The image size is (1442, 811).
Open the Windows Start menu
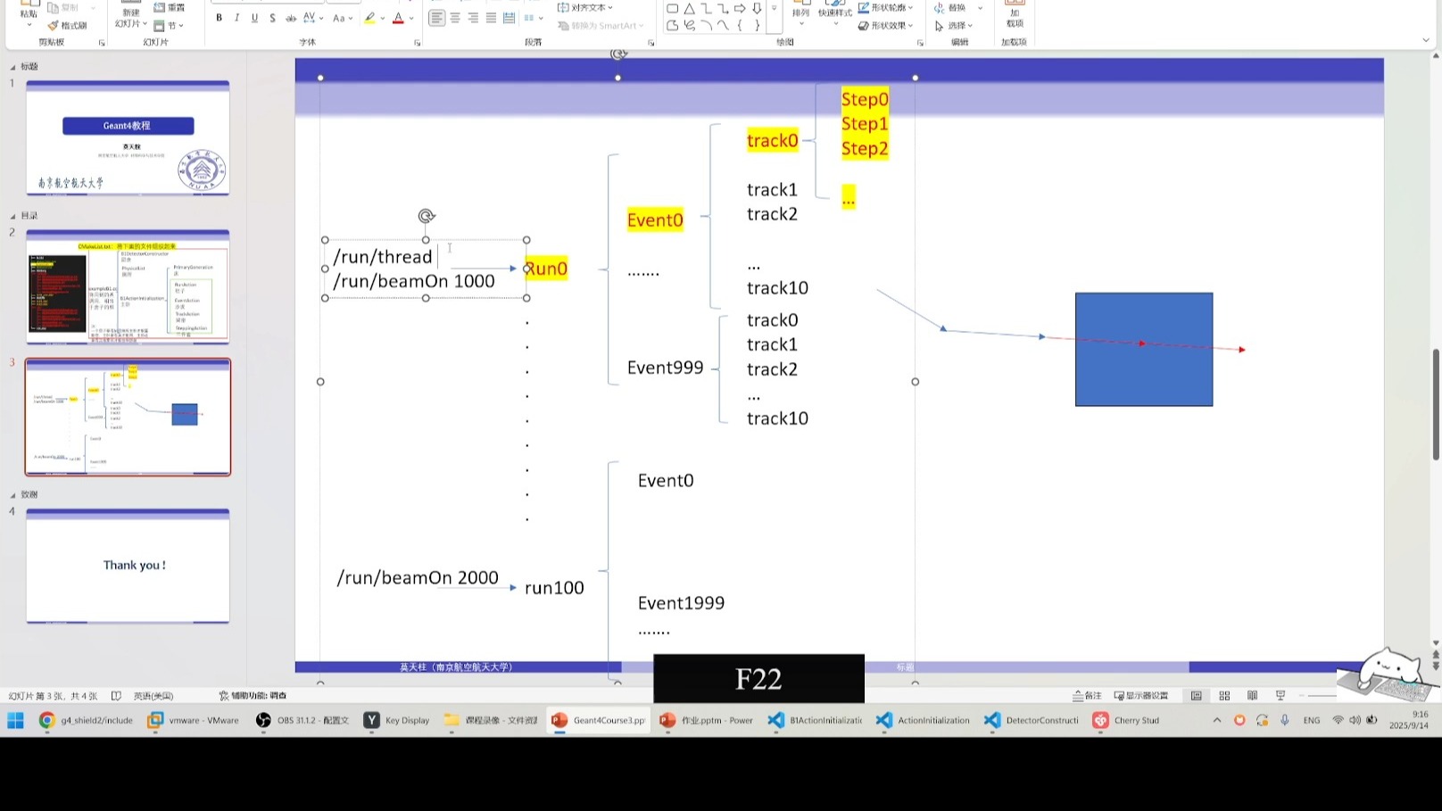coord(15,721)
